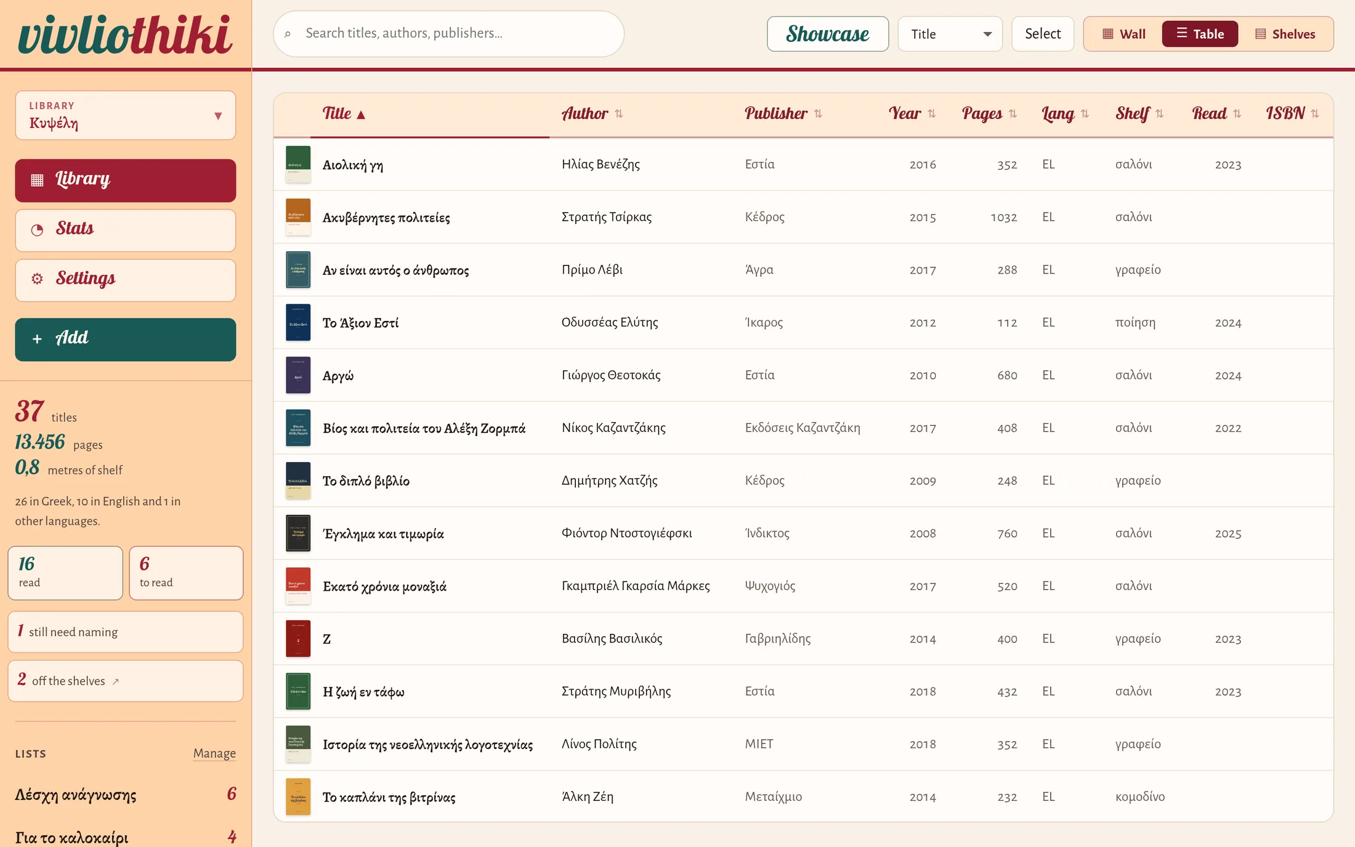Click the Το Άξιον Εστί cover thumbnail
The width and height of the screenshot is (1355, 847).
298,323
